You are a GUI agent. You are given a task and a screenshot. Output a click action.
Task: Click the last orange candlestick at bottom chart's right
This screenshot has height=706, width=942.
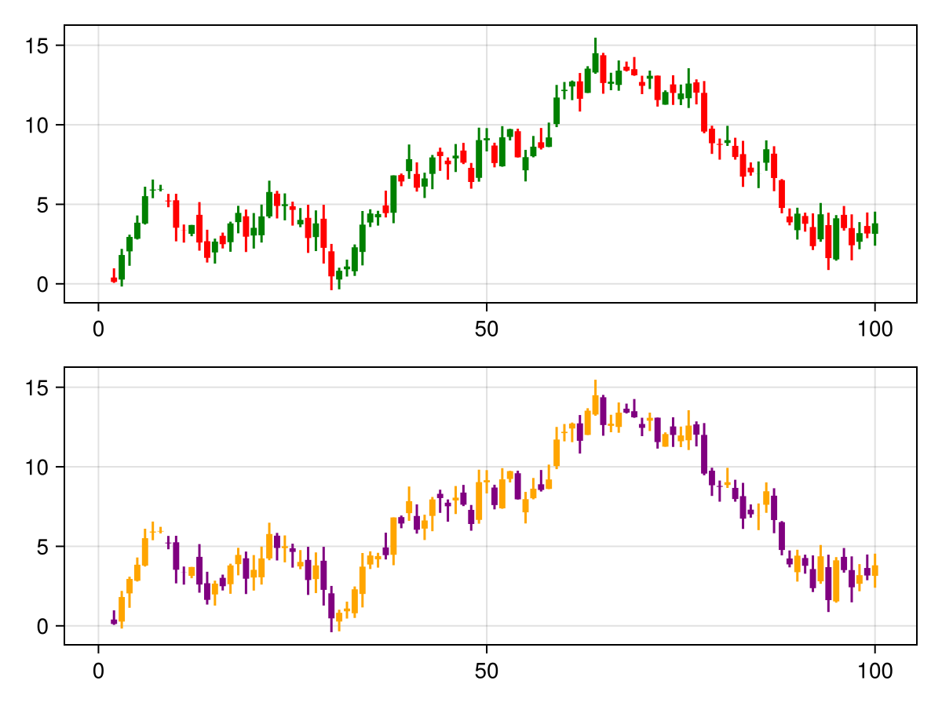tap(874, 570)
